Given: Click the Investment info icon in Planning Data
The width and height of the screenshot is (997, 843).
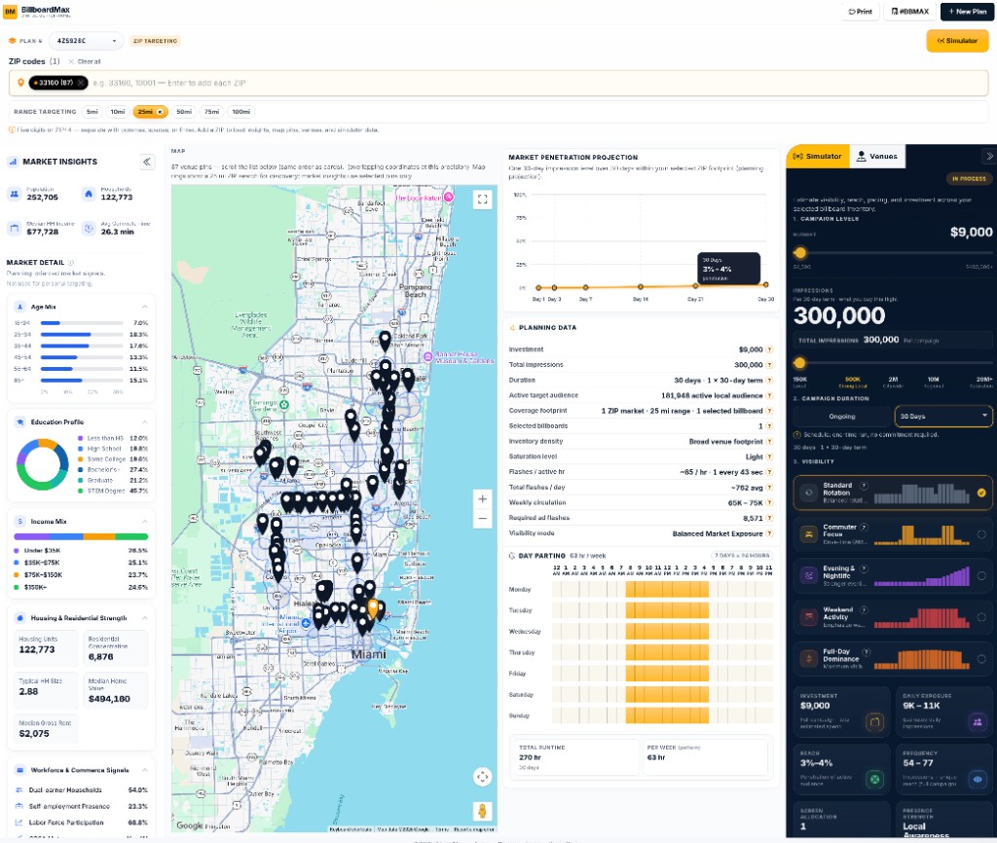Looking at the screenshot, I should point(769,349).
